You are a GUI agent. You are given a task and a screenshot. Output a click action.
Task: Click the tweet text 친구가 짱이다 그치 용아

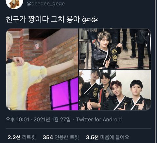[x=43, y=19]
